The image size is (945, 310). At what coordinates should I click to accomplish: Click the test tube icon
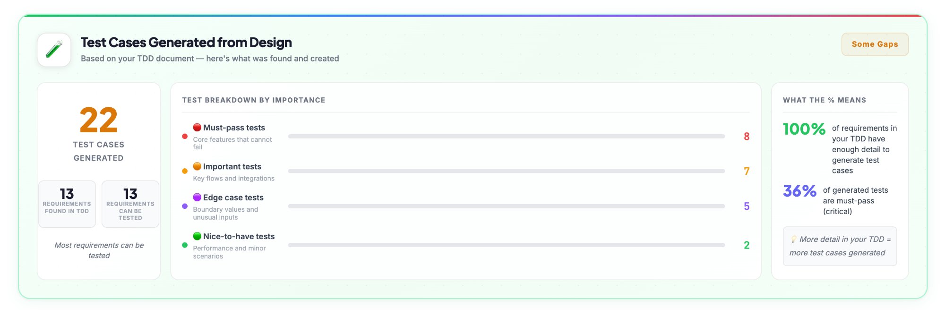click(54, 50)
